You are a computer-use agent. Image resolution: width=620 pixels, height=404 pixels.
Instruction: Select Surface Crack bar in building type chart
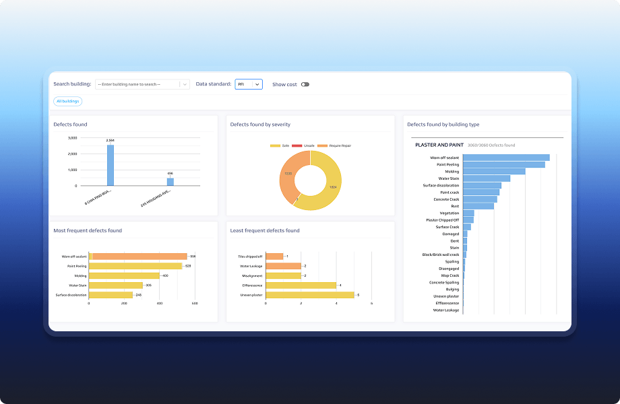[x=467, y=227]
